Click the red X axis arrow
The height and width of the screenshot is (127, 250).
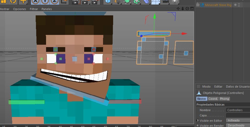pos(184,34)
